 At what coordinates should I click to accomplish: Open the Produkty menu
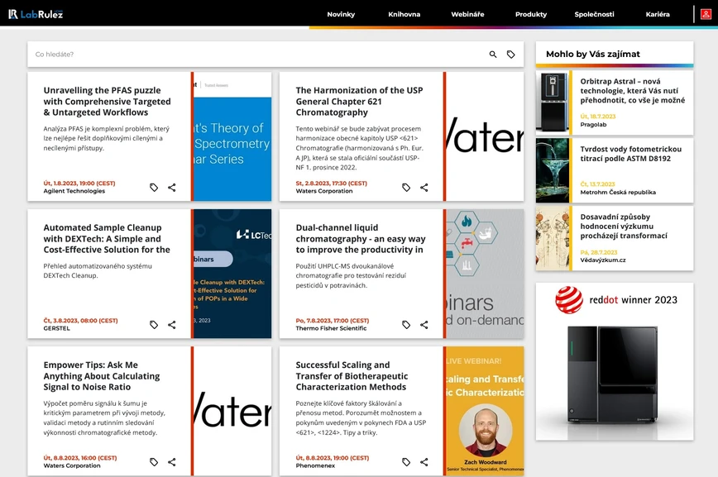point(531,14)
